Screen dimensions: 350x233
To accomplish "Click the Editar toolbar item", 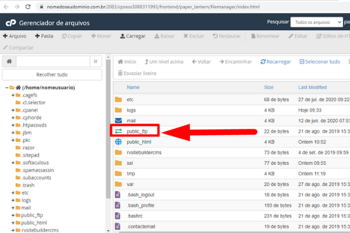I will [297, 36].
